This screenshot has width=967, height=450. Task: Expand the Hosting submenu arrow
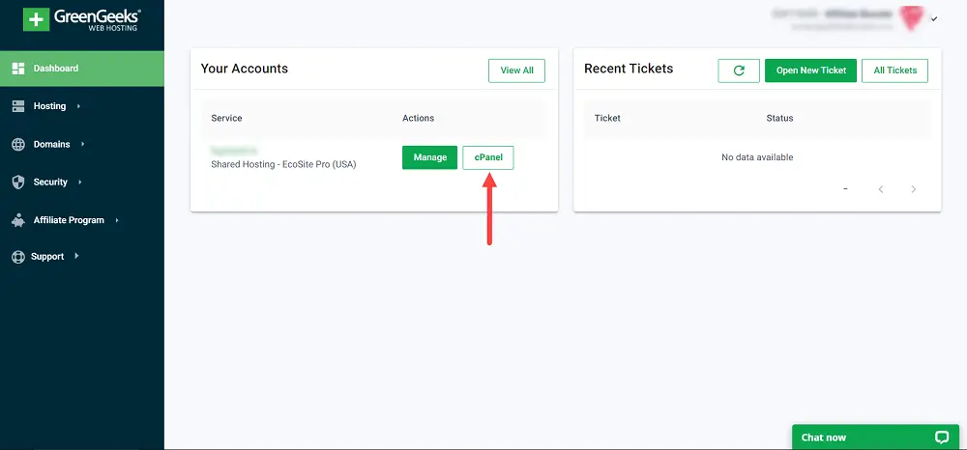click(78, 106)
